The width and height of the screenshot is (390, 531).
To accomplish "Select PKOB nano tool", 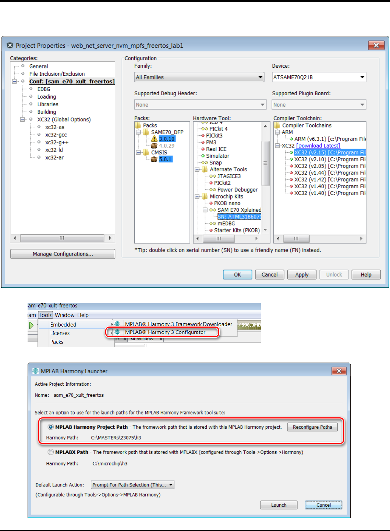I will (x=227, y=203).
